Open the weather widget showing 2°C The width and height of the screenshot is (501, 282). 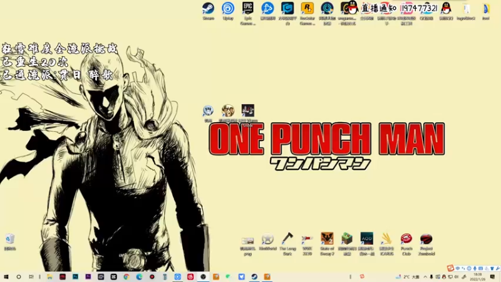408,277
